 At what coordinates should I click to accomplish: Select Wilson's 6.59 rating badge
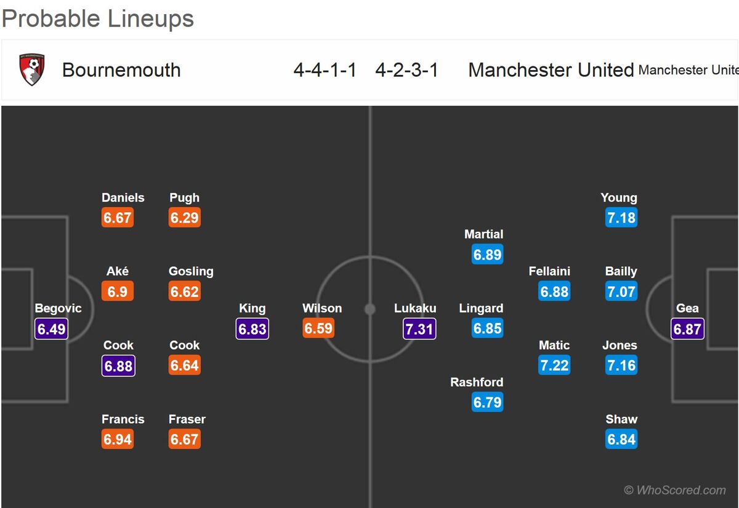[x=318, y=328]
